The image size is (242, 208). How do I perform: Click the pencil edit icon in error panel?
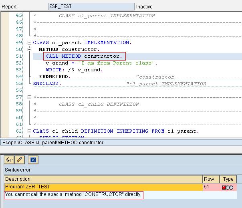click(x=19, y=160)
